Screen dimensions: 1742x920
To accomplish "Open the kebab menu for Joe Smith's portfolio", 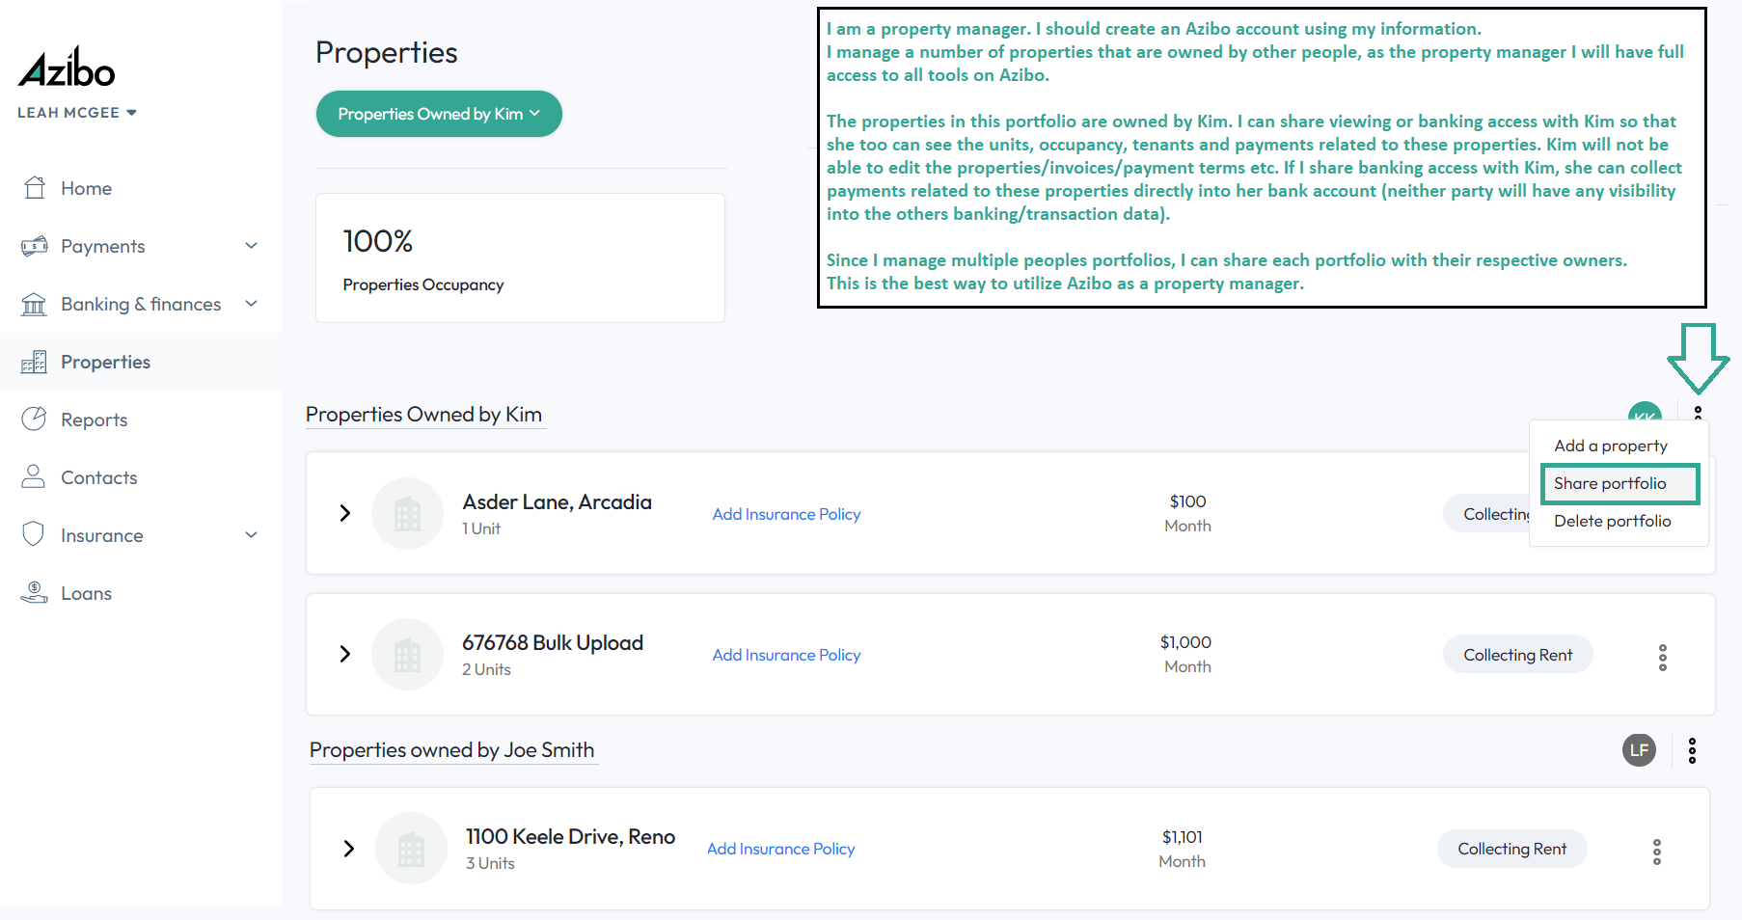I will pos(1693,750).
